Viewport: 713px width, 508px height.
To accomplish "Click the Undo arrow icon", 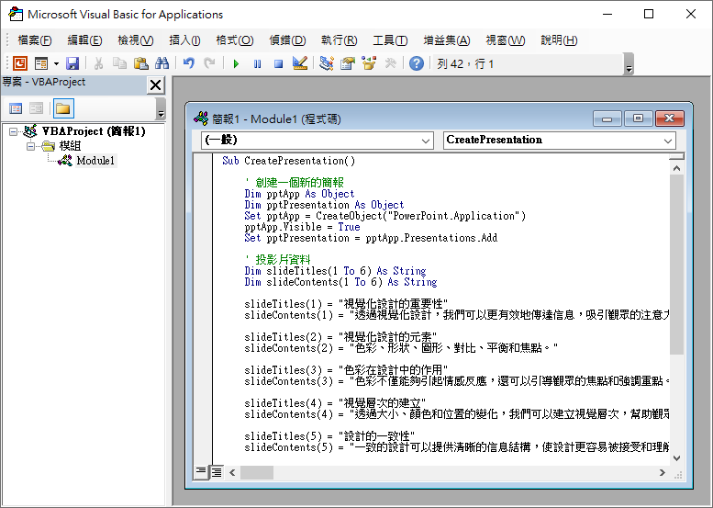I will point(189,63).
